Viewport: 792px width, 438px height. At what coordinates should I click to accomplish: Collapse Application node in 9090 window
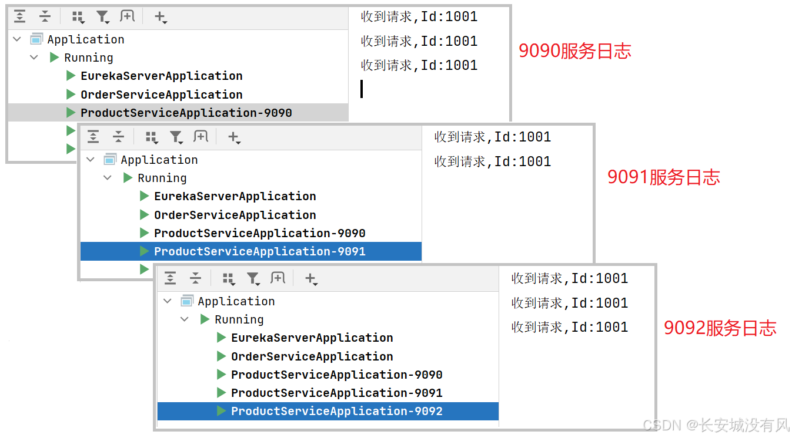point(17,39)
